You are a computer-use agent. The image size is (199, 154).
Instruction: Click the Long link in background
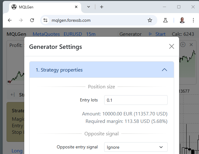pos(17,151)
